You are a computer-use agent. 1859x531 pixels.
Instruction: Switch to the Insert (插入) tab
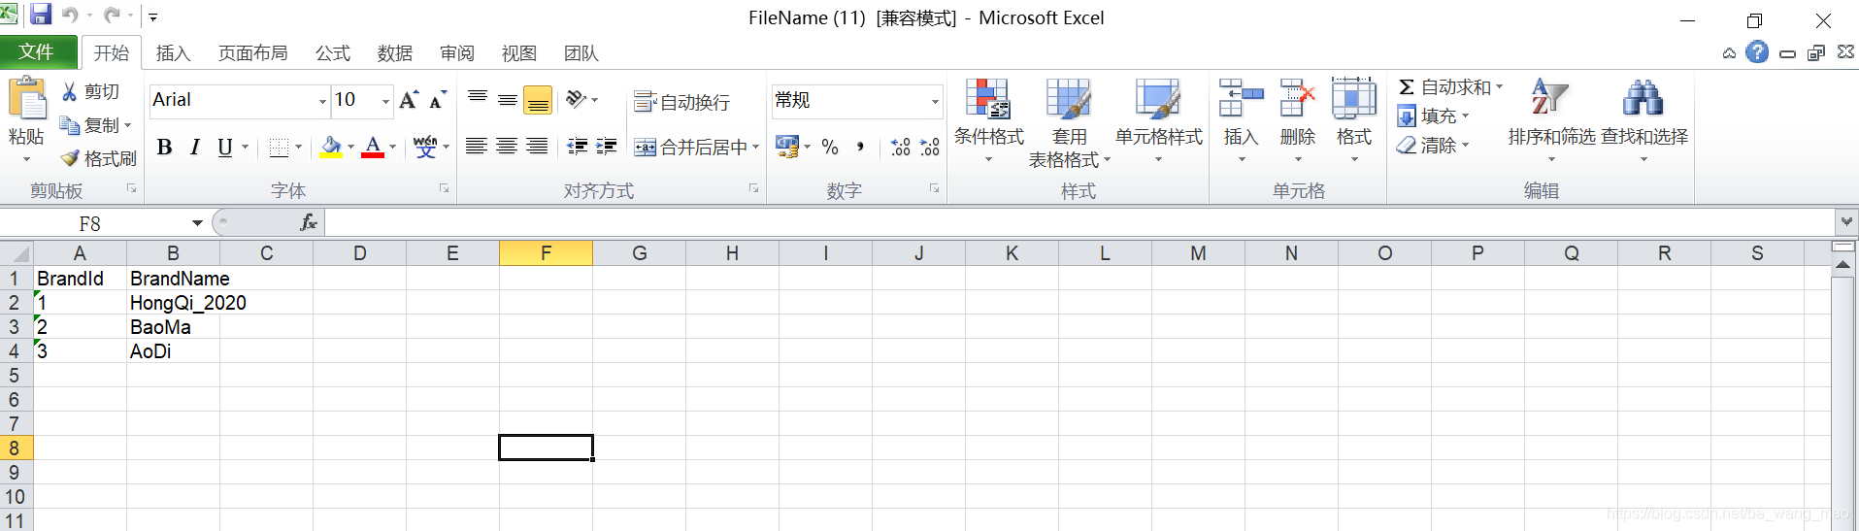(173, 53)
